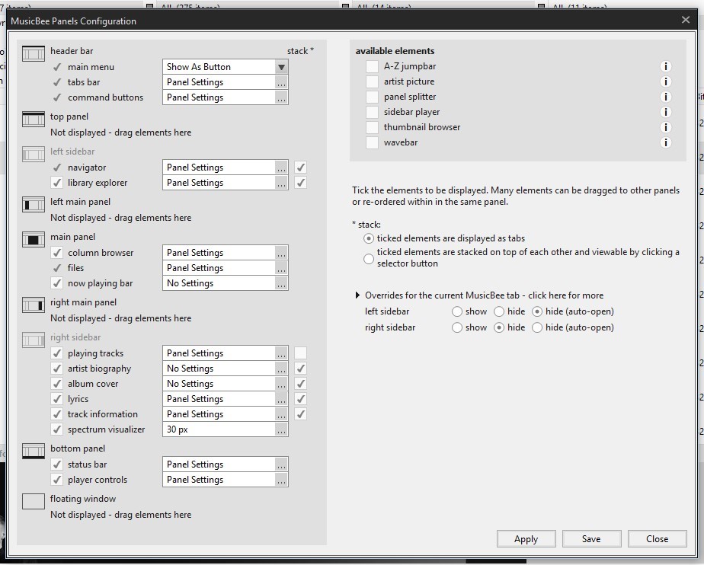The height and width of the screenshot is (565, 704).
Task: Open column browser settings ellipsis
Action: [x=281, y=253]
